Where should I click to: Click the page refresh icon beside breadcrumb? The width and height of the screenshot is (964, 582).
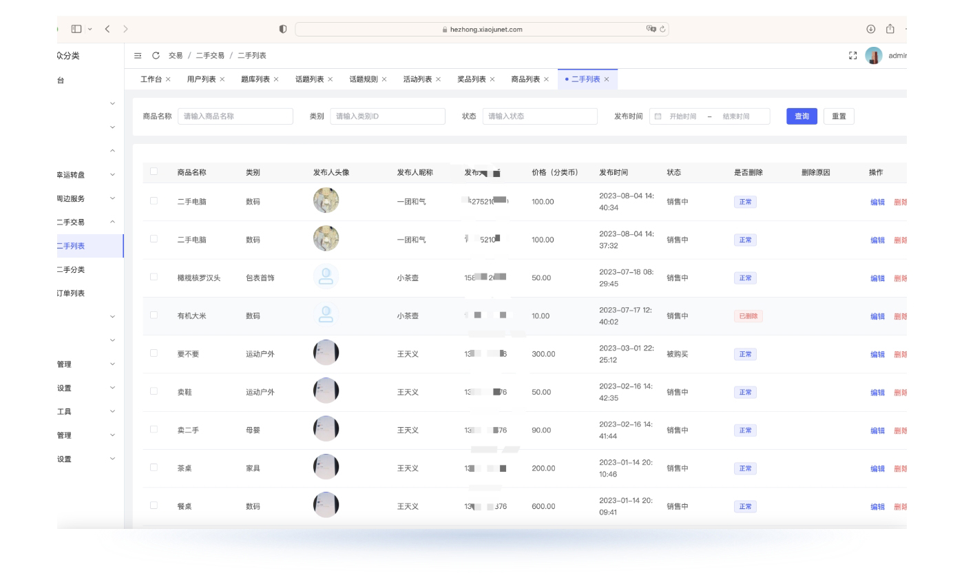(156, 56)
